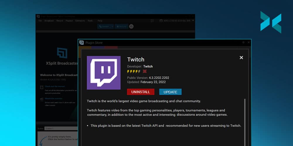Image resolution: width=293 pixels, height=146 pixels.
Task: Click the Record button in the Broadcaster toolbar
Action: [x=121, y=27]
